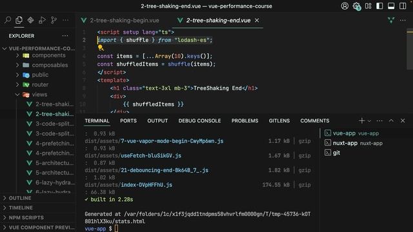Image resolution: width=413 pixels, height=232 pixels.
Task: Maximize the panel with up chevron
Action: pos(391,121)
